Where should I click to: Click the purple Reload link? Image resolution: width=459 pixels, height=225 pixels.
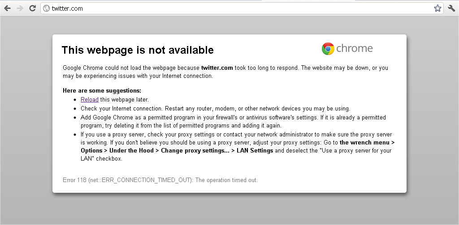click(x=89, y=99)
